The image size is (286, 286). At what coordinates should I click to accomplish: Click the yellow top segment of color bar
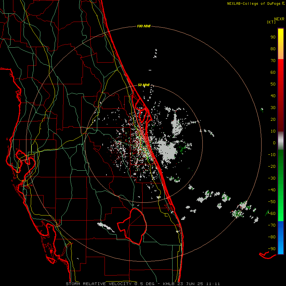coord(281,44)
